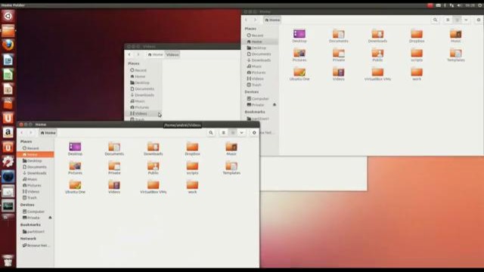
Task: Open view options dropdown in front Home window
Action: point(242,133)
